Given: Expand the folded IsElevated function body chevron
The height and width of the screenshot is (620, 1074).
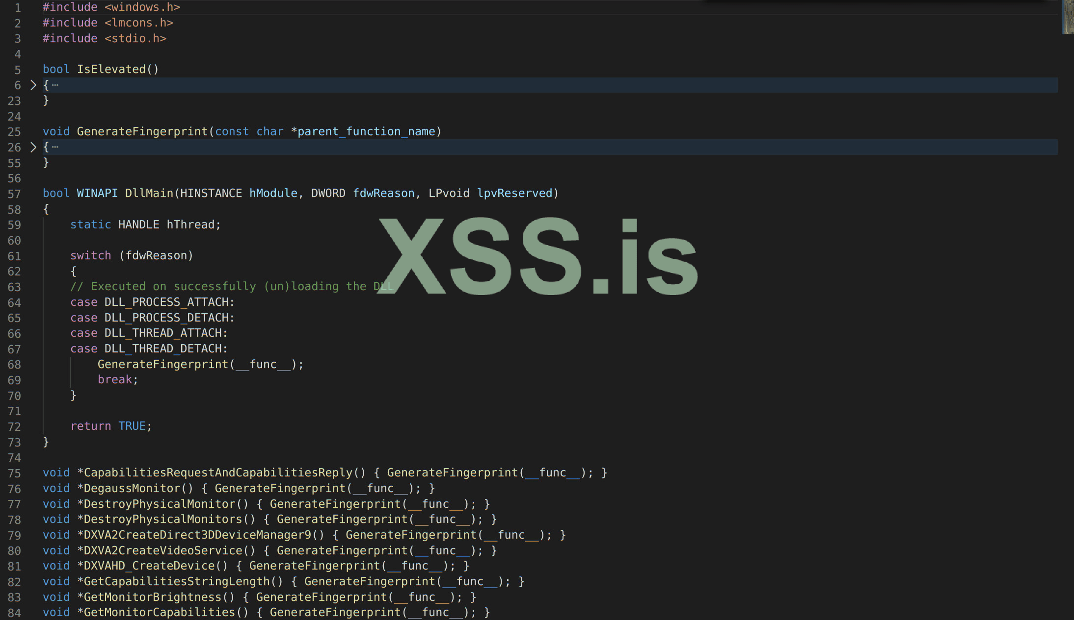Looking at the screenshot, I should click(33, 85).
